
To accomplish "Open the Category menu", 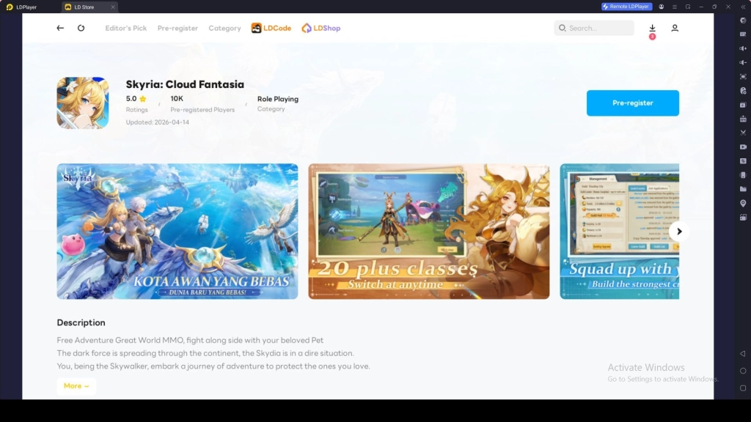I will tap(224, 28).
